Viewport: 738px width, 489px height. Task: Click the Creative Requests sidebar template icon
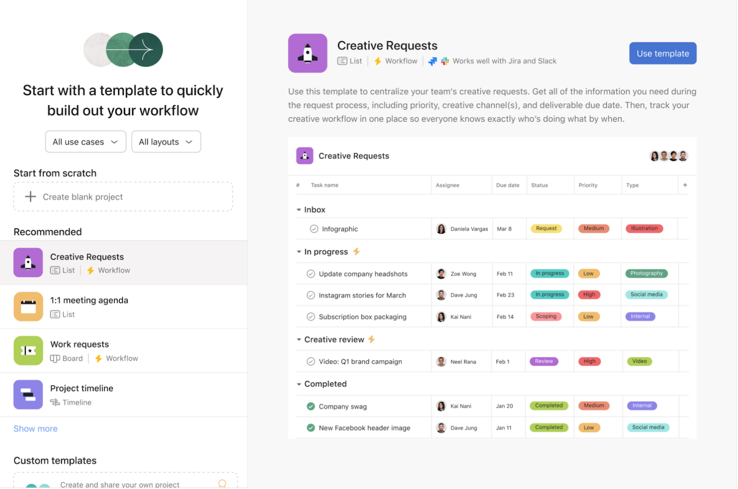click(x=28, y=263)
